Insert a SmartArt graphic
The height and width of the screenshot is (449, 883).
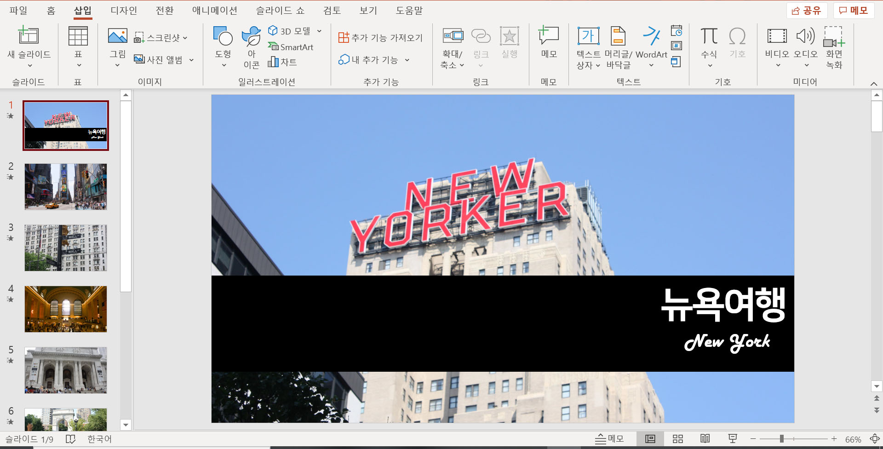[290, 47]
